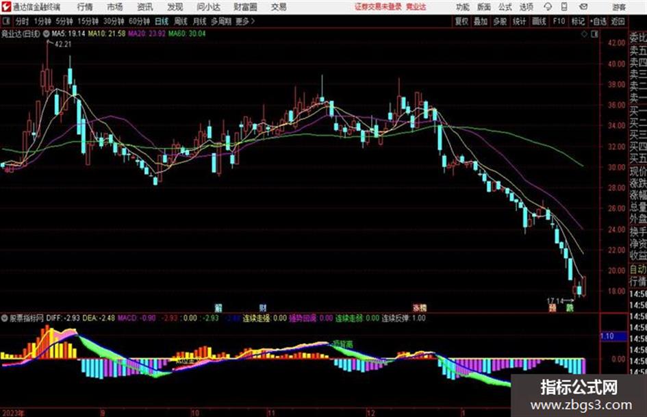Open the 交易 menu
This screenshot has width=647, height=417.
[279, 7]
